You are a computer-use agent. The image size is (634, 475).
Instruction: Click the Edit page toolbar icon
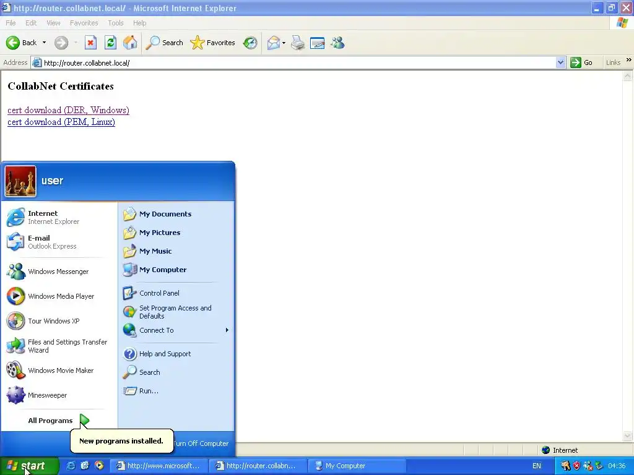pos(318,43)
